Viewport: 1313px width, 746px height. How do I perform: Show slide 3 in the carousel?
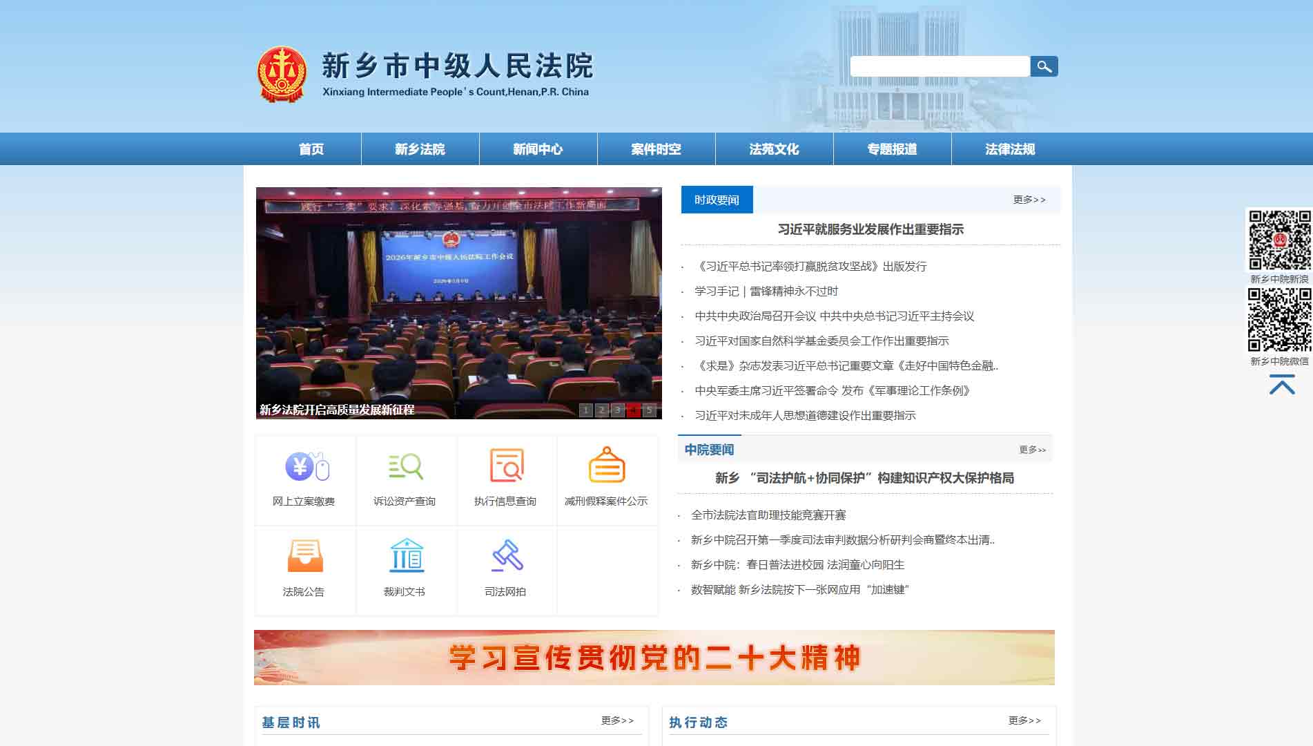tap(617, 410)
